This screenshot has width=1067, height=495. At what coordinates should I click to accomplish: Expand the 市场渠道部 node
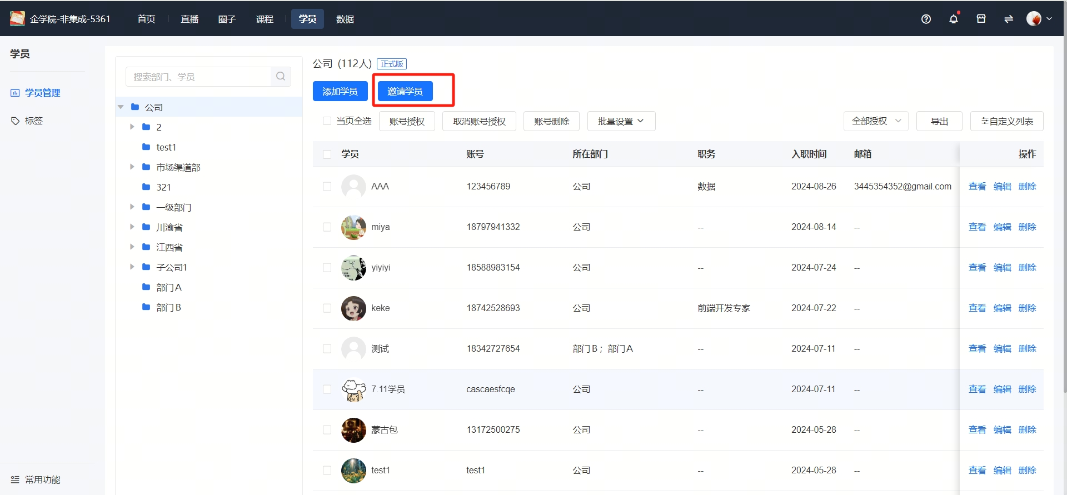coord(132,167)
